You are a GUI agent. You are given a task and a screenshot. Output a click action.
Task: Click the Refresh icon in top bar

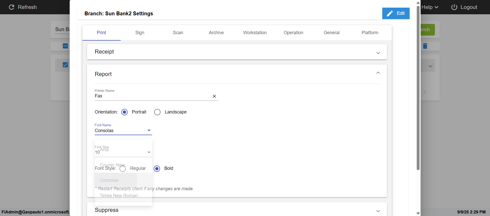(x=11, y=7)
